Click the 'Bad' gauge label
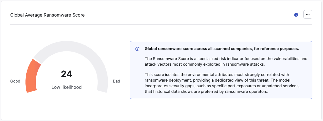Screen dimensions: 323x121 coord(117,81)
